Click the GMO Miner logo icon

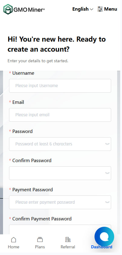pyautogui.click(x=8, y=9)
